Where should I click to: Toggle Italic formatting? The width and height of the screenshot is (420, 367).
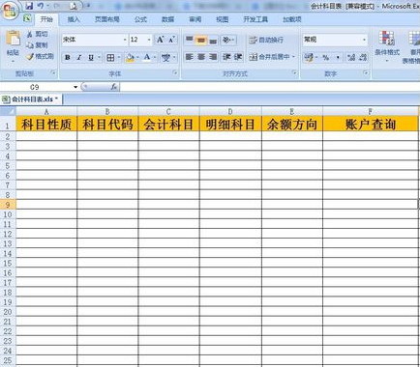click(x=79, y=58)
